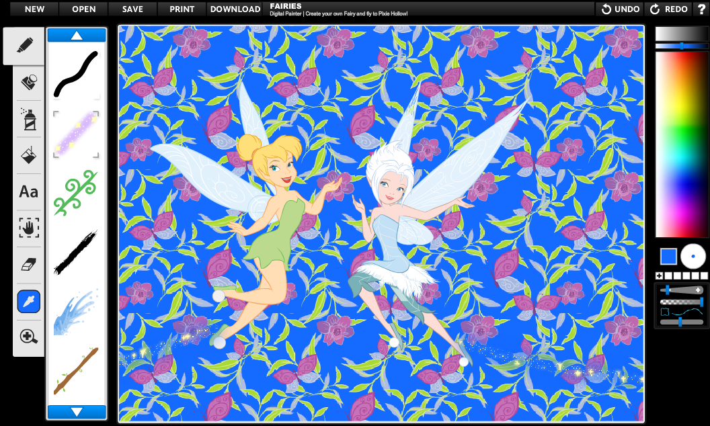Undo the last action
This screenshot has width=710, height=426.
coord(621,9)
